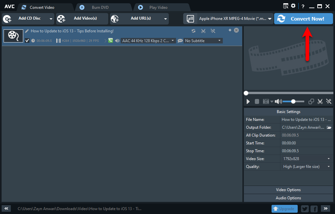Open the Facebook icon in status bar
Screen dimensions: 335x214
314,209
